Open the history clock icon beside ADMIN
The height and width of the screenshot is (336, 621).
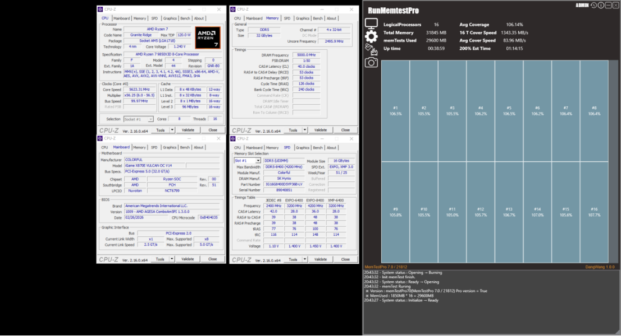(x=593, y=5)
